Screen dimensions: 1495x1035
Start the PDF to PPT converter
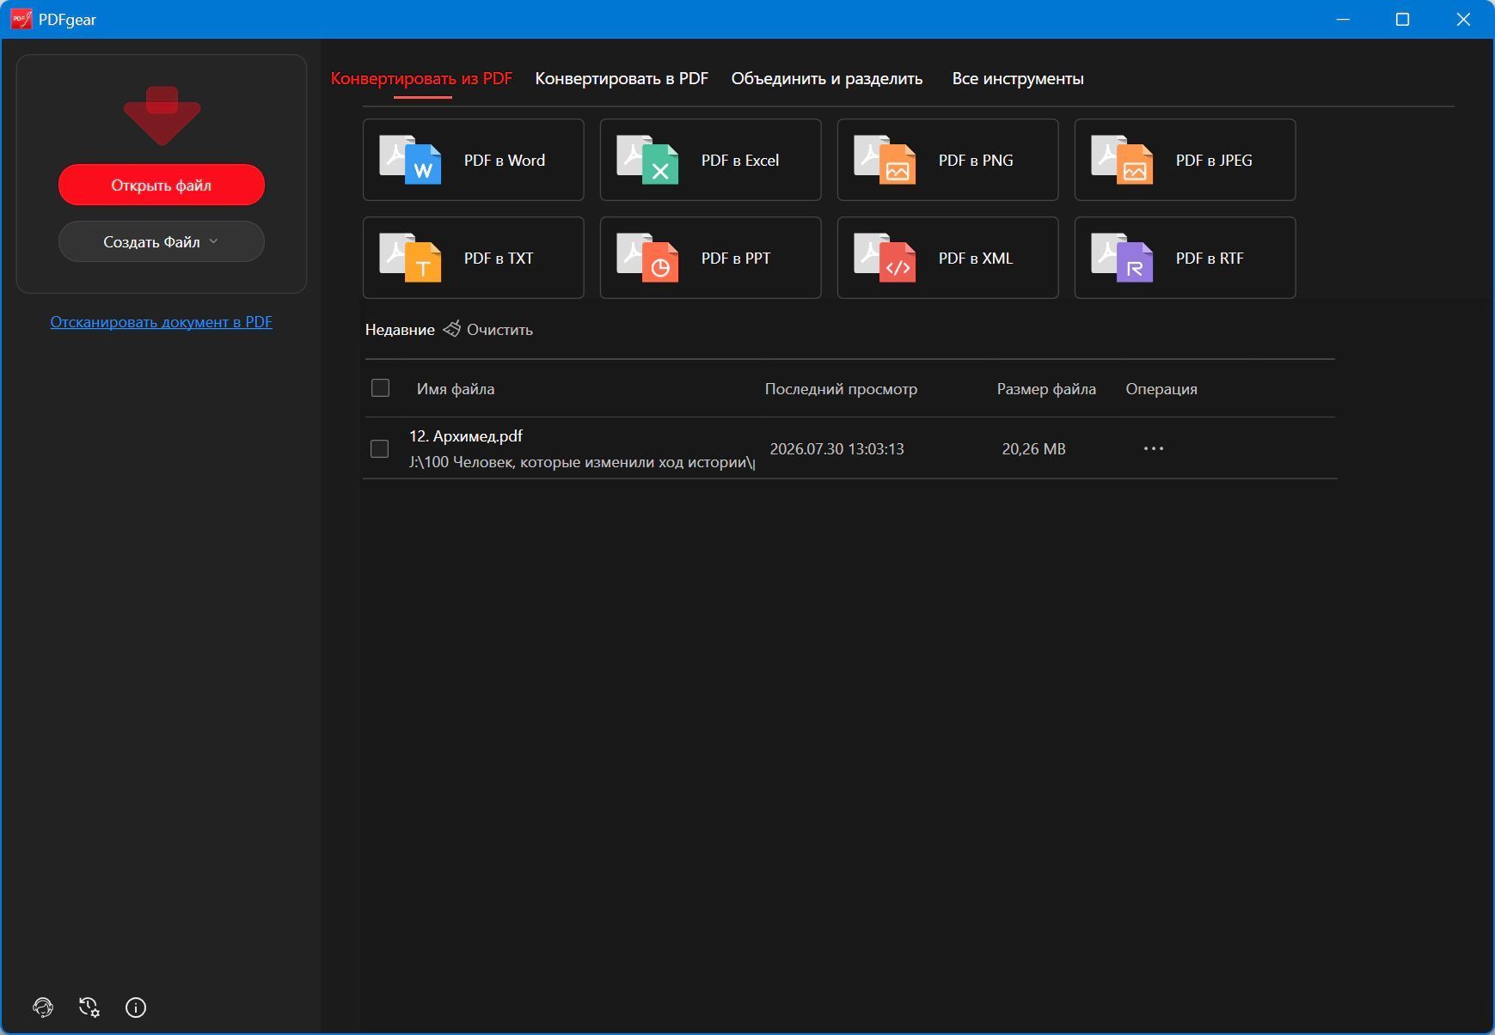tap(710, 258)
